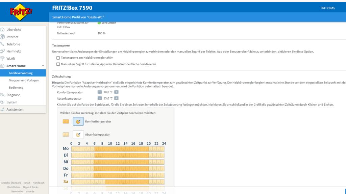
Task: Open System menu item
Action: coord(12,102)
